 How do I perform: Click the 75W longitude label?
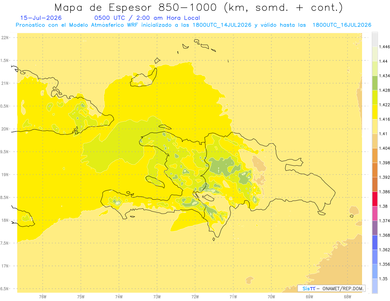pos(81,297)
